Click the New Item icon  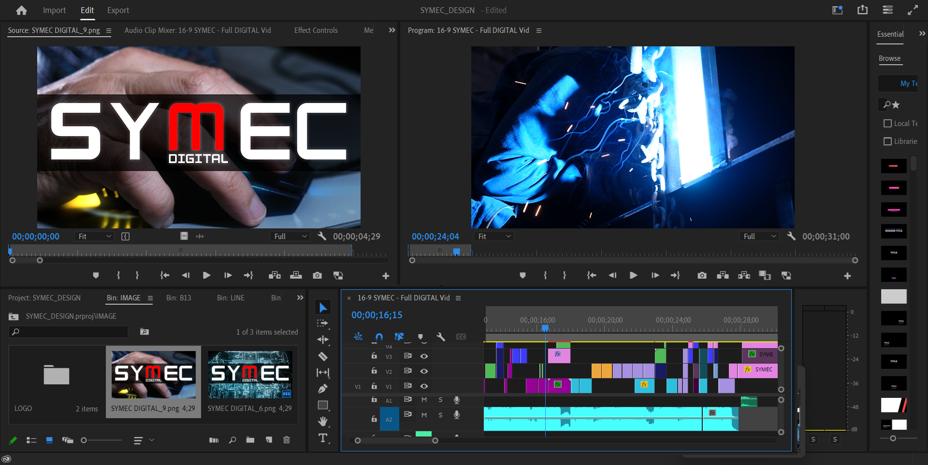[269, 440]
